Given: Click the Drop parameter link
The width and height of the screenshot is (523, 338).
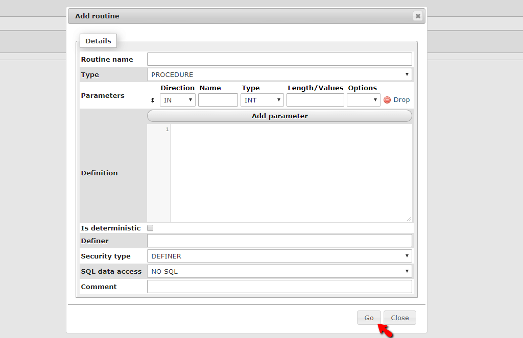Looking at the screenshot, I should (x=401, y=100).
